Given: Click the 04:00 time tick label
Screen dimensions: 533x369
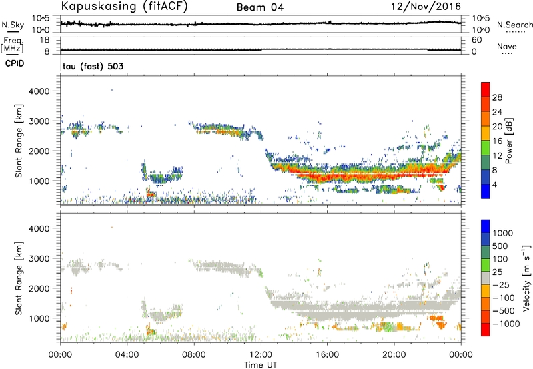Looking at the screenshot, I should coord(127,355).
